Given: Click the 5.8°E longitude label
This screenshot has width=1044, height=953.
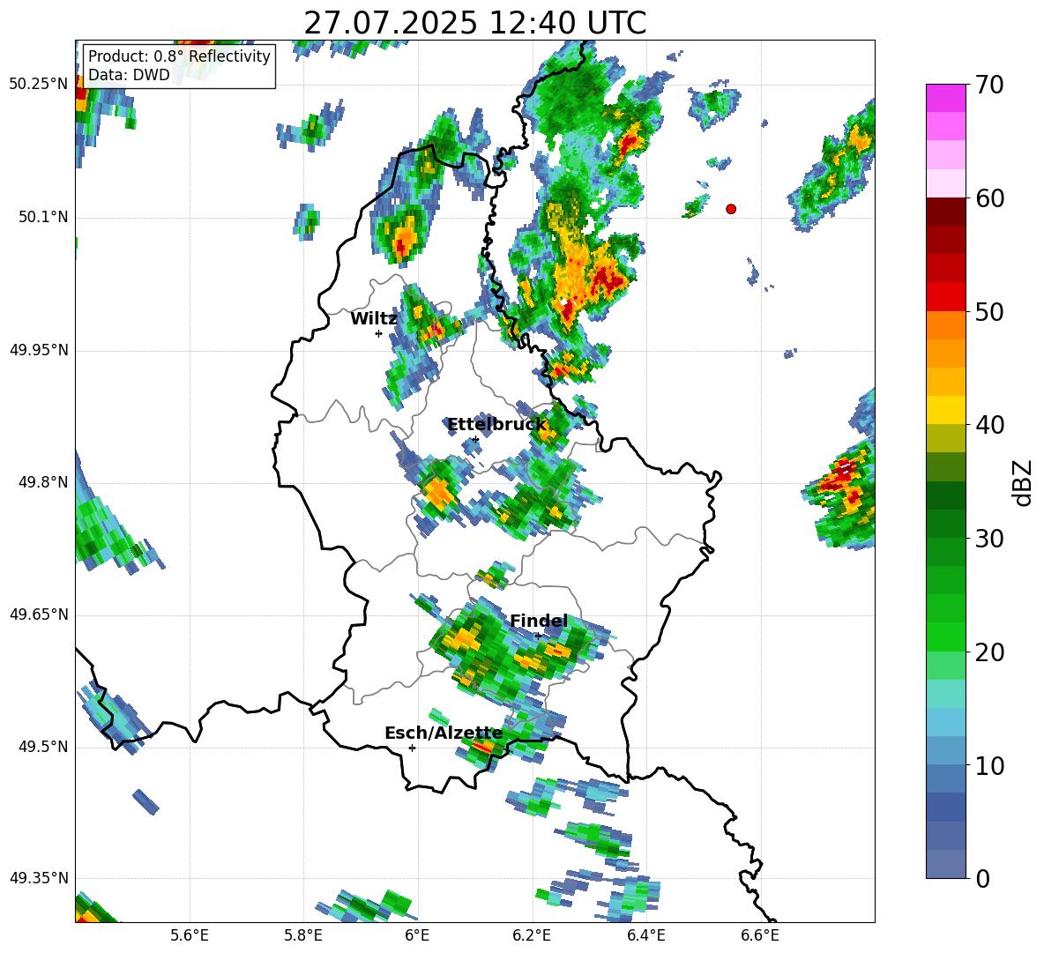Looking at the screenshot, I should 303,935.
